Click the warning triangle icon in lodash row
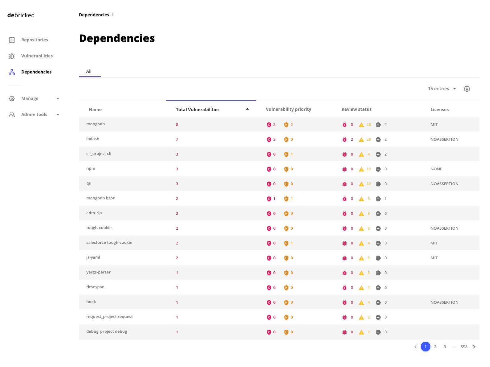490x367 pixels. click(x=361, y=140)
